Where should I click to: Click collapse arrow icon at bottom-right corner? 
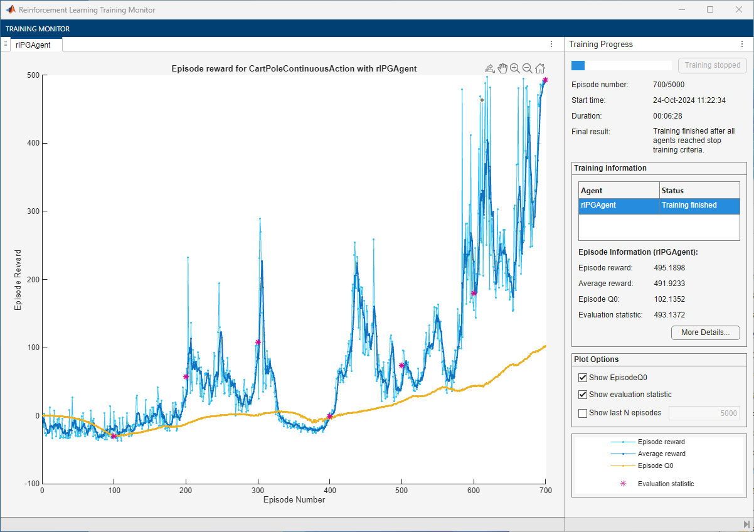746,524
